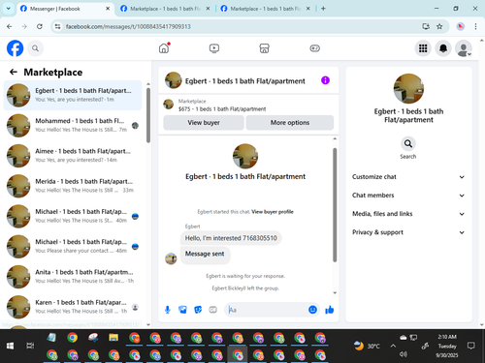
Task: Open the Windows Start button
Action: (10, 346)
